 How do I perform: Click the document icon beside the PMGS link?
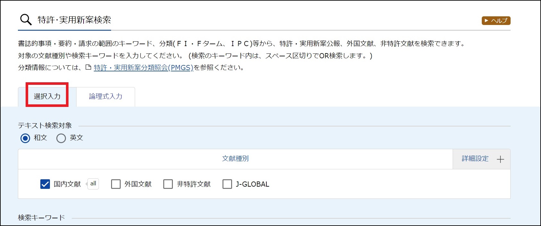88,68
